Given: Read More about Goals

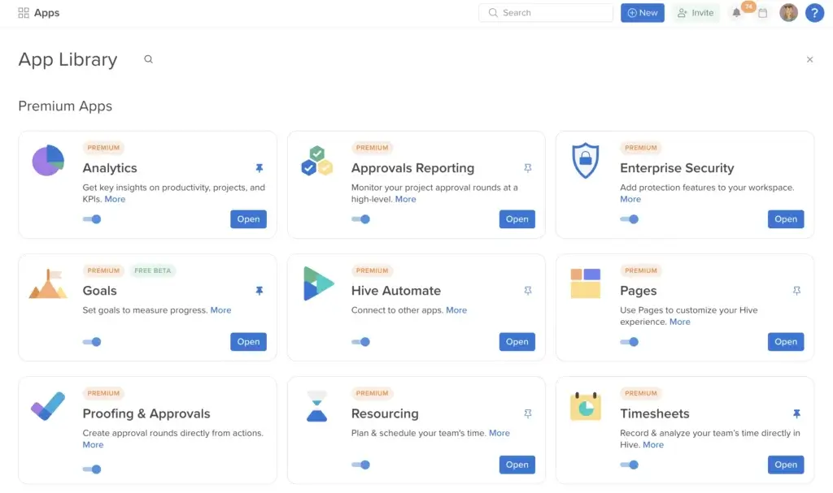Looking at the screenshot, I should pos(220,310).
